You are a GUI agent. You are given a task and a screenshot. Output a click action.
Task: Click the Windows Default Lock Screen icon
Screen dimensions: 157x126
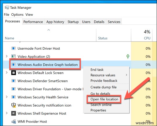[13, 73]
